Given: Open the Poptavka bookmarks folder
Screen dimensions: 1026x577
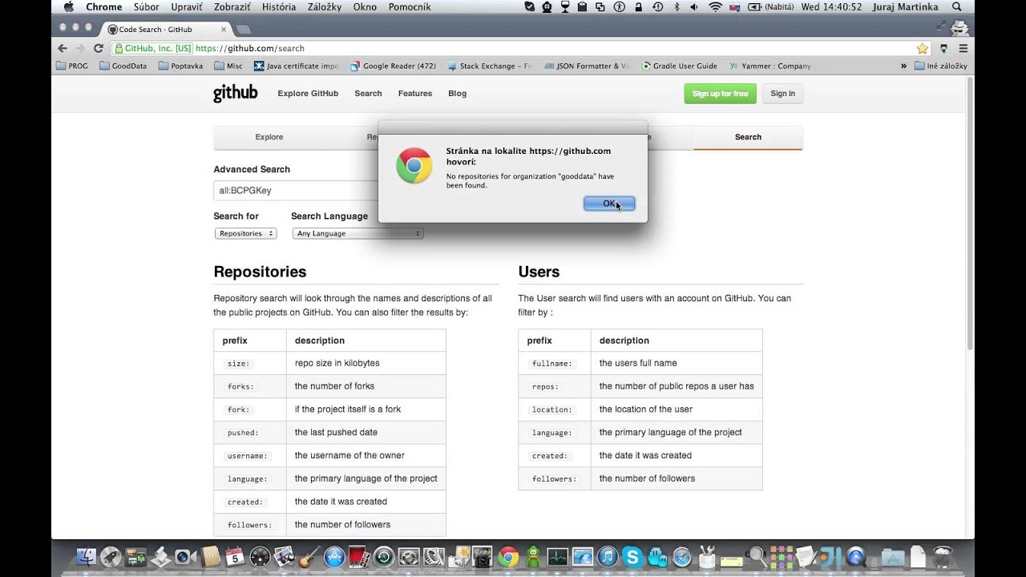Looking at the screenshot, I should [x=181, y=66].
